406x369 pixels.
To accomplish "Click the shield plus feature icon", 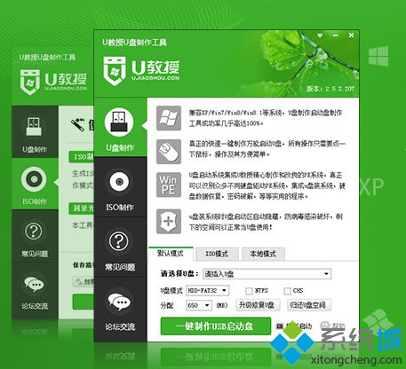I will 169,222.
